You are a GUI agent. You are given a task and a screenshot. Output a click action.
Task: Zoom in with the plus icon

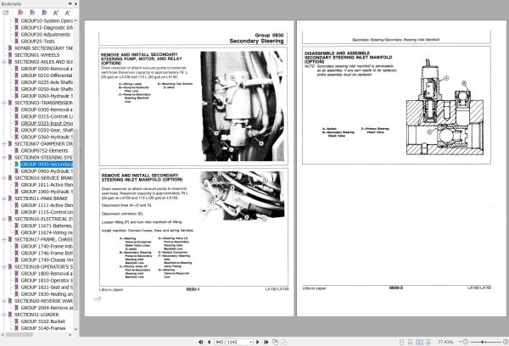505,342
